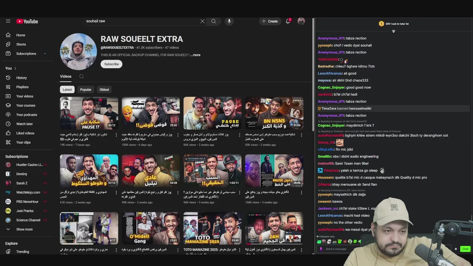Select the Latest filter chip
The image size is (473, 266).
(x=67, y=89)
